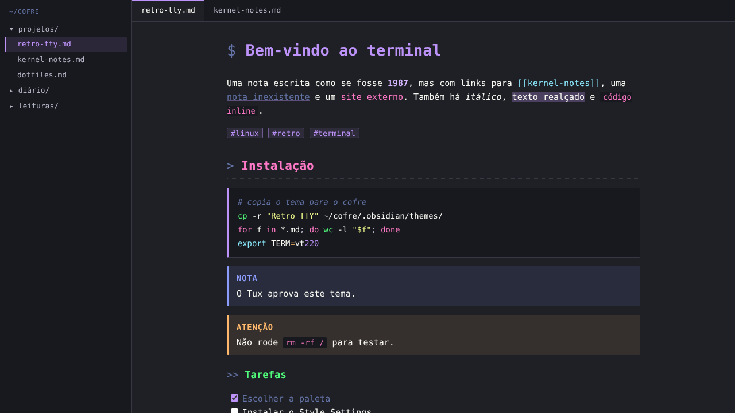735x413 pixels.
Task: Click the 'Instalação' heading
Action: pos(277,166)
